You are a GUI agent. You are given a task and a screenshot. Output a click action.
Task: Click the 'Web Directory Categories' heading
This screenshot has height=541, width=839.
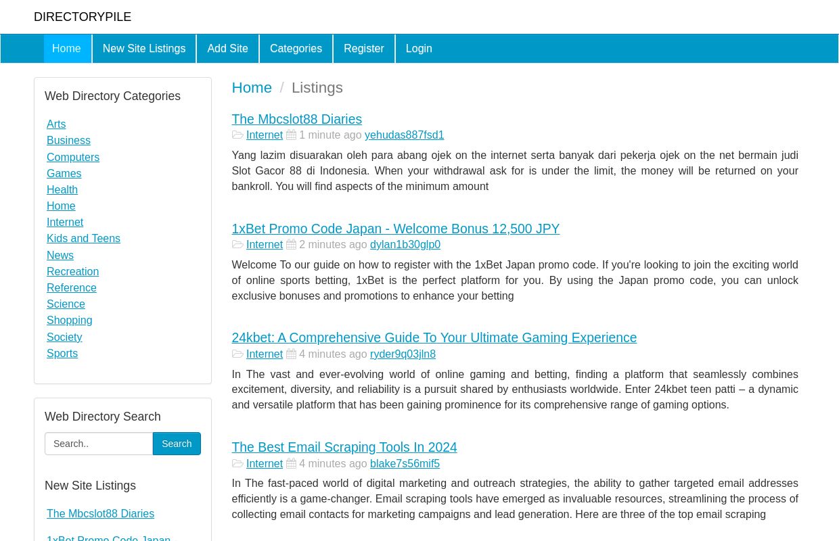112,96
